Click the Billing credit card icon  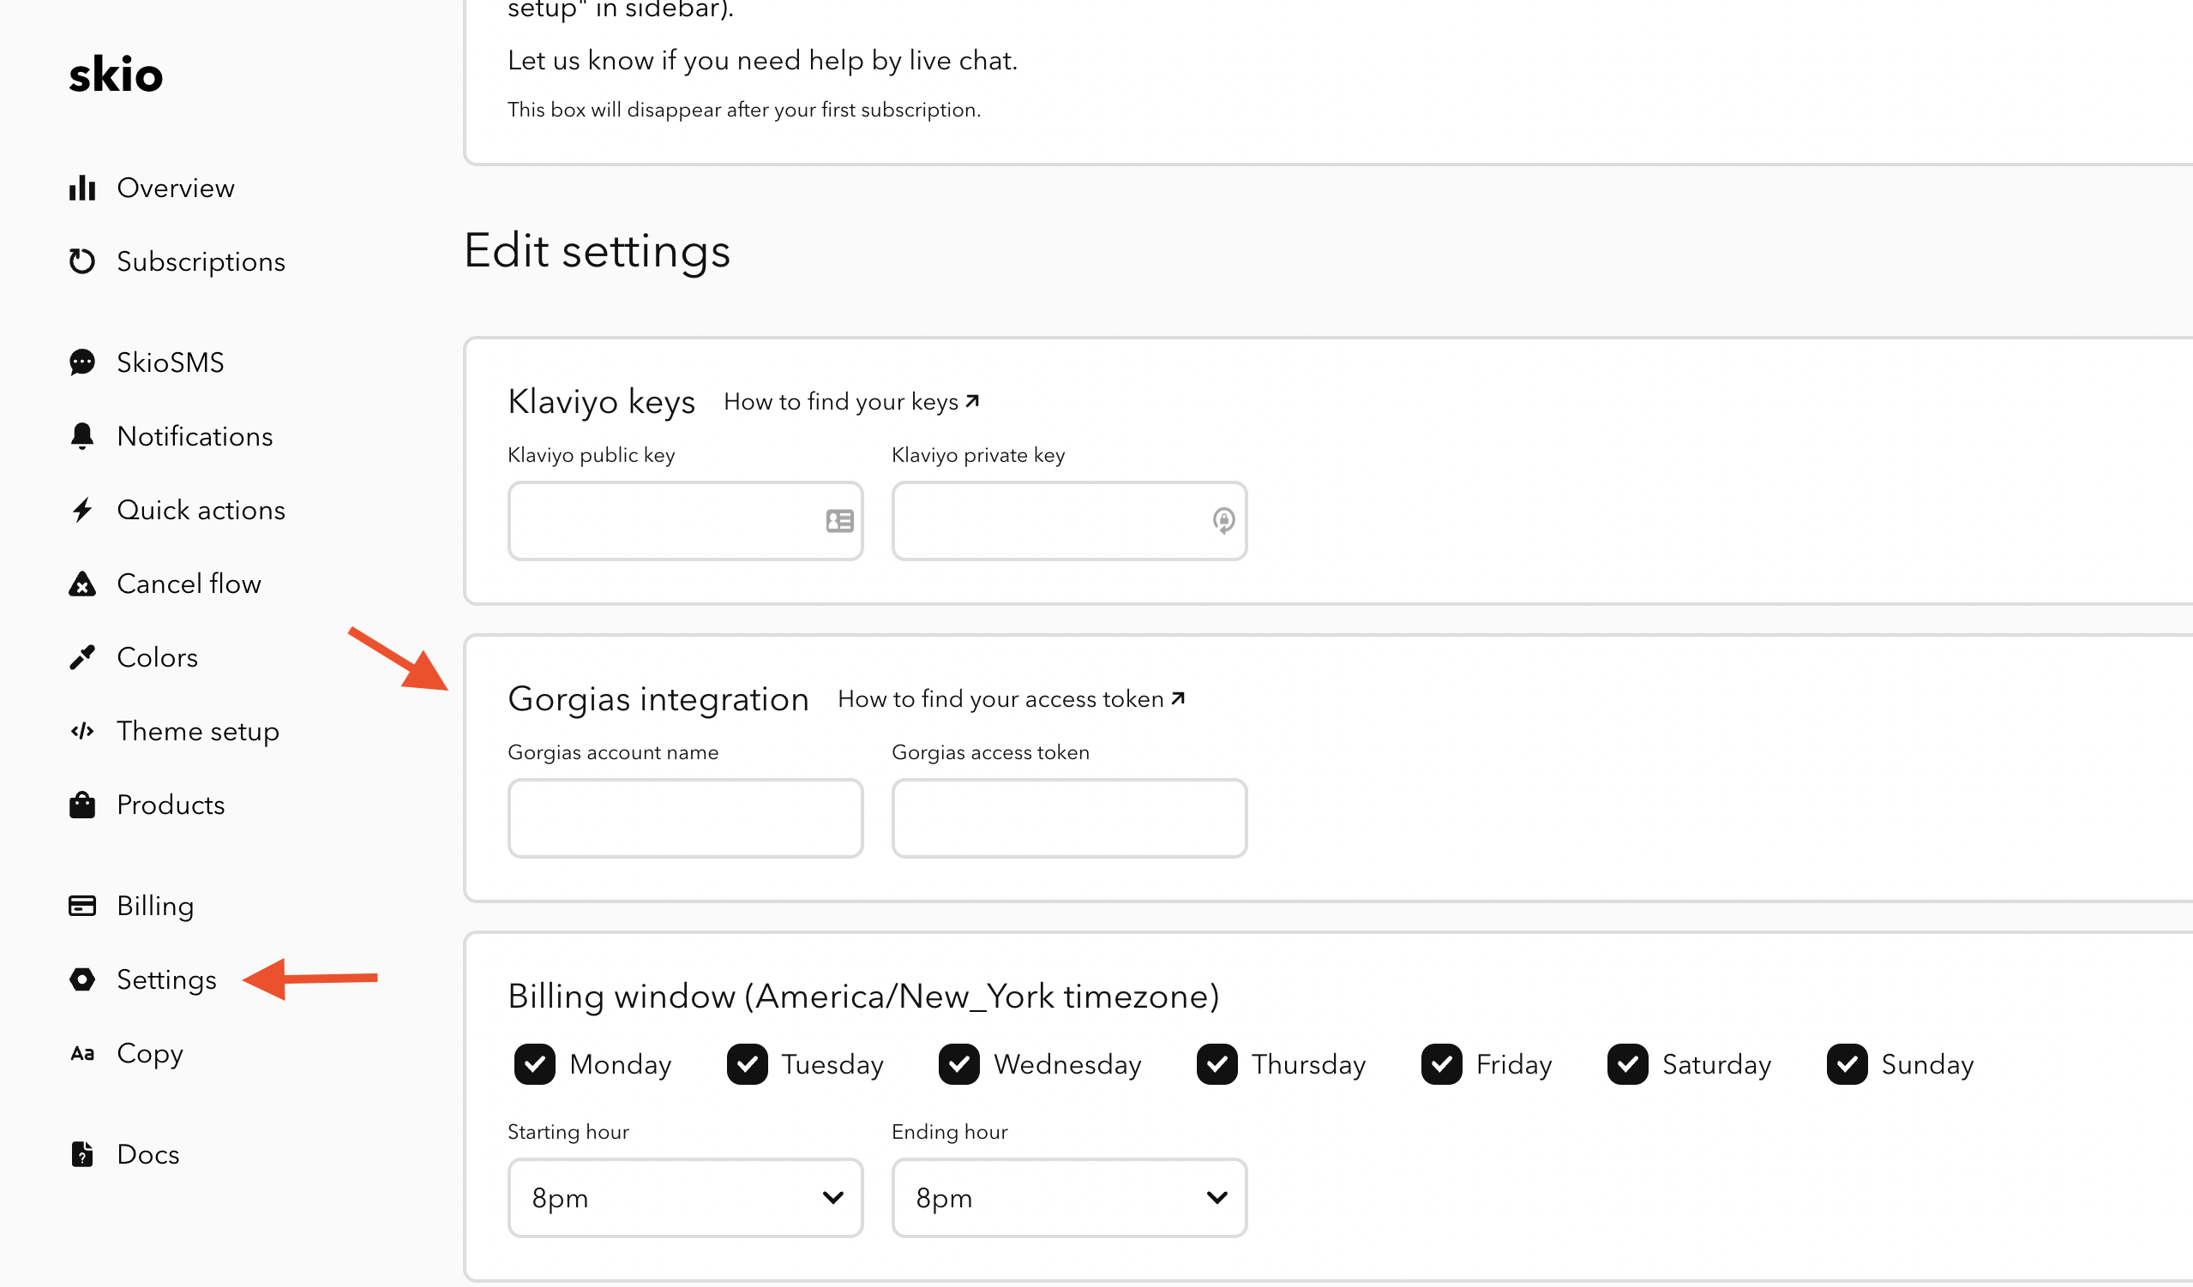(x=82, y=905)
